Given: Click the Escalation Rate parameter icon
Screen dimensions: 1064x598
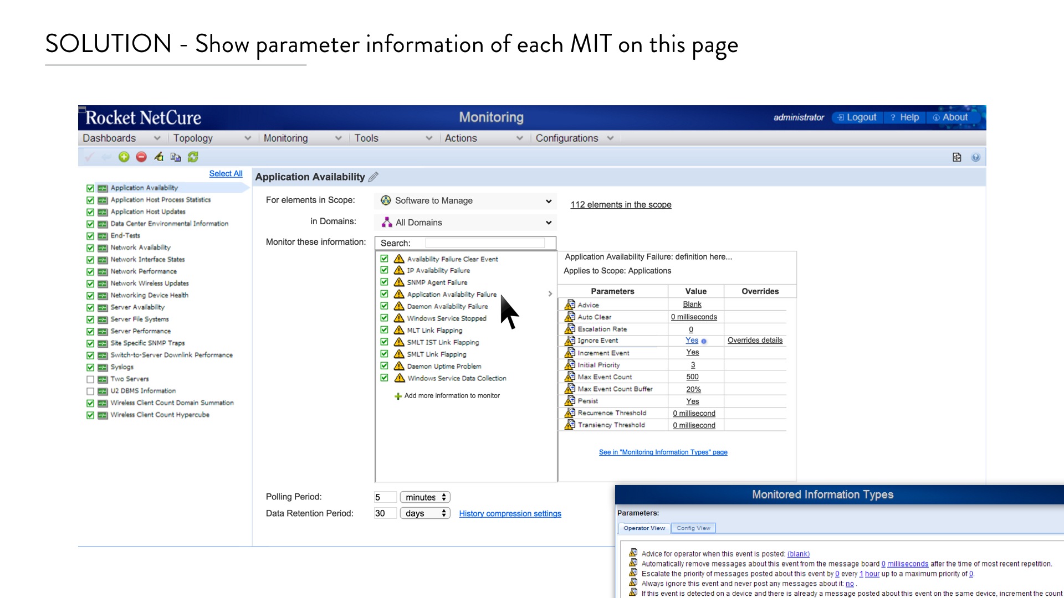Looking at the screenshot, I should pos(570,328).
